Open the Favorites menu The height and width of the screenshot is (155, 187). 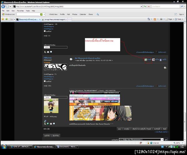pos(20,11)
